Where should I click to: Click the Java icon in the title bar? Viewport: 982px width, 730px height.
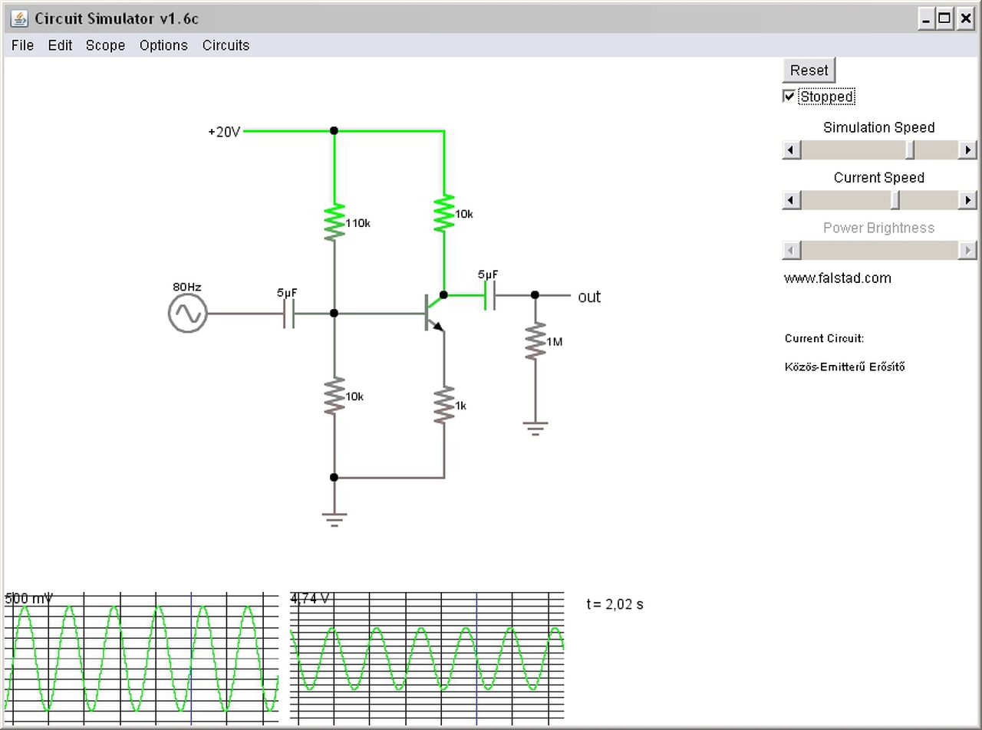[19, 18]
